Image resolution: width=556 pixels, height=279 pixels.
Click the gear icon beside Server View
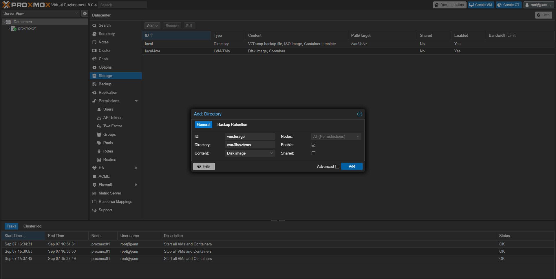point(85,13)
